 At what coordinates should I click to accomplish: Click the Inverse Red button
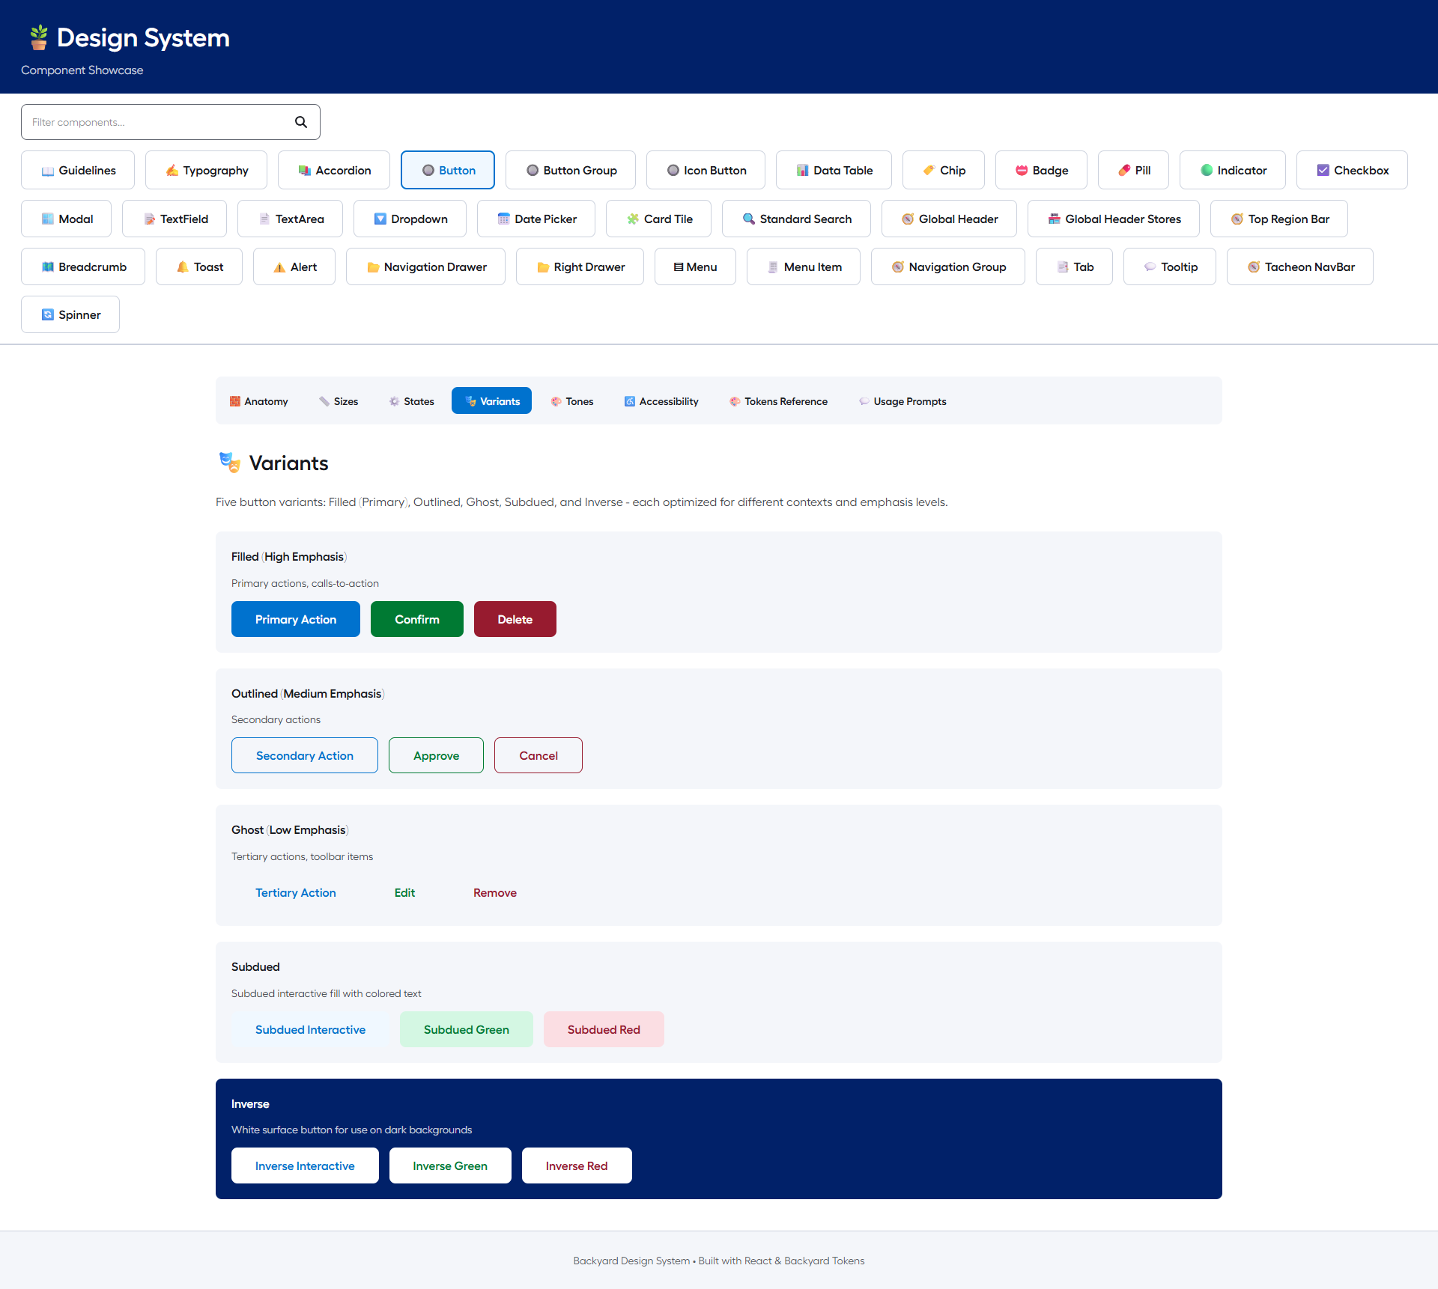pos(577,1165)
